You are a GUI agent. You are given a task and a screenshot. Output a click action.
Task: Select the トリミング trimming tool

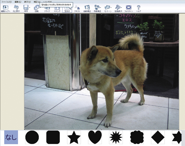pyautogui.click(x=57, y=10)
